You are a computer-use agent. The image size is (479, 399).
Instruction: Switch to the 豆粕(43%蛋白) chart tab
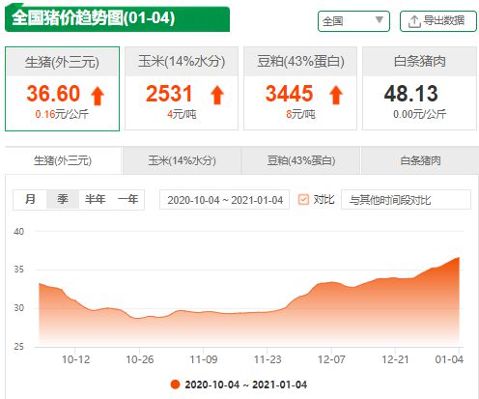301,160
